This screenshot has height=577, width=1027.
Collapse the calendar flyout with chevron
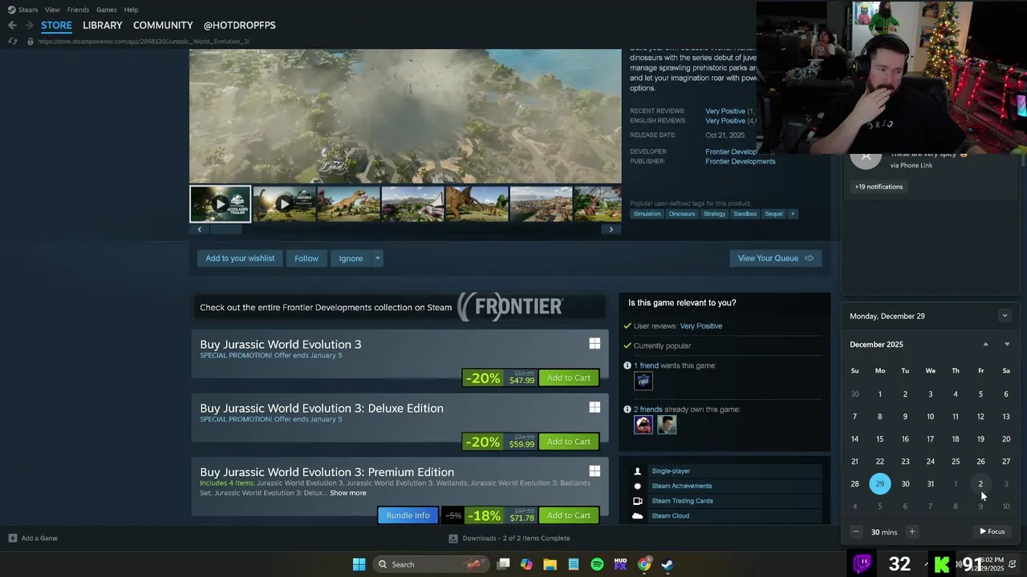pyautogui.click(x=1005, y=316)
